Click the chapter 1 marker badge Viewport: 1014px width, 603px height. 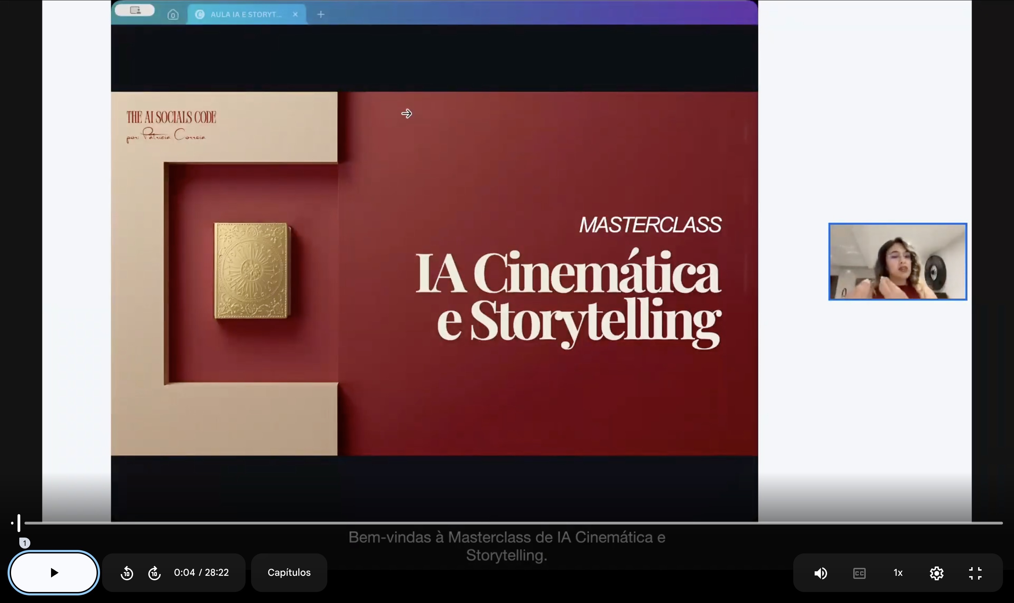[x=24, y=543]
